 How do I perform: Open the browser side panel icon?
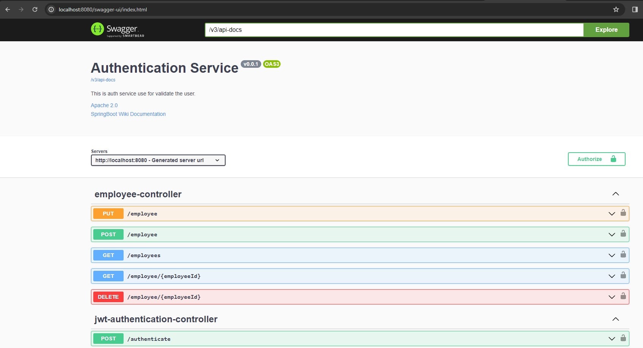635,9
